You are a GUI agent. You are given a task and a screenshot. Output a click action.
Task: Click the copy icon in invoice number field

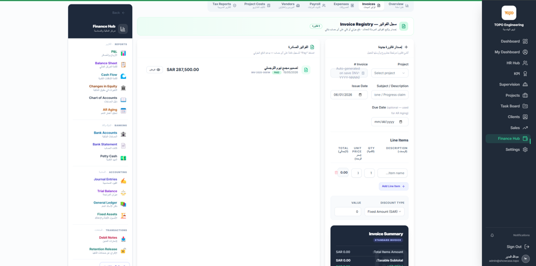coord(363,73)
